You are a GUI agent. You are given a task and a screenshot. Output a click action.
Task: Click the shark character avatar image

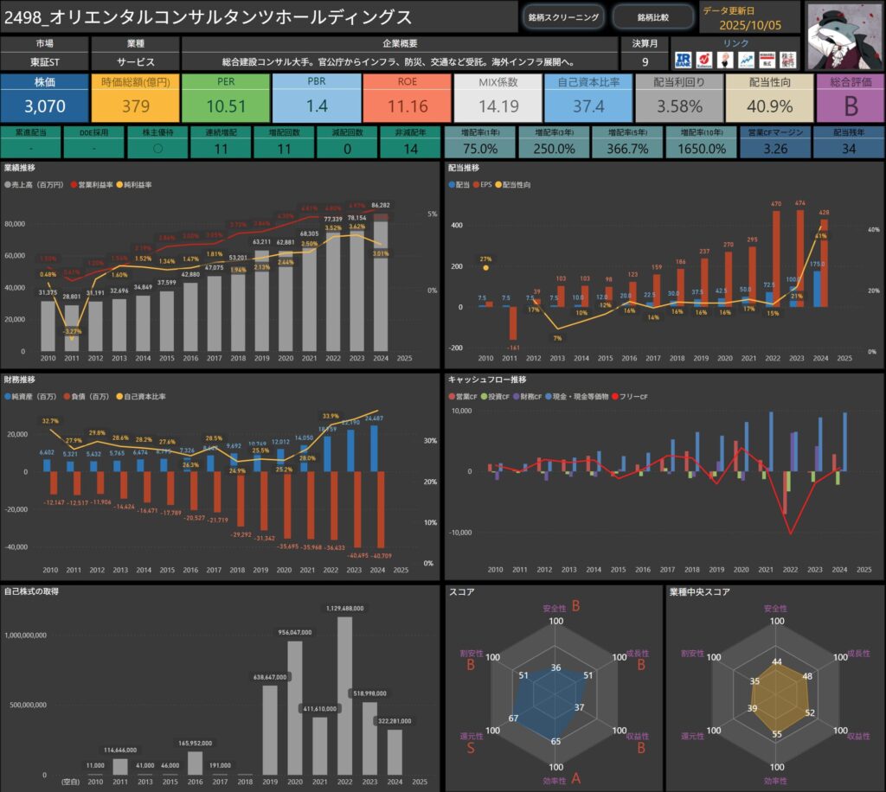click(844, 35)
